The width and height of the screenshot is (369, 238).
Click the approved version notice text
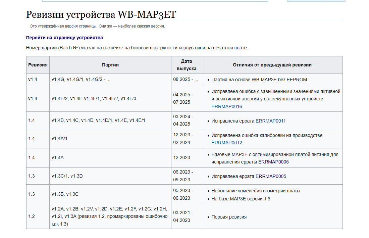coord(97,26)
